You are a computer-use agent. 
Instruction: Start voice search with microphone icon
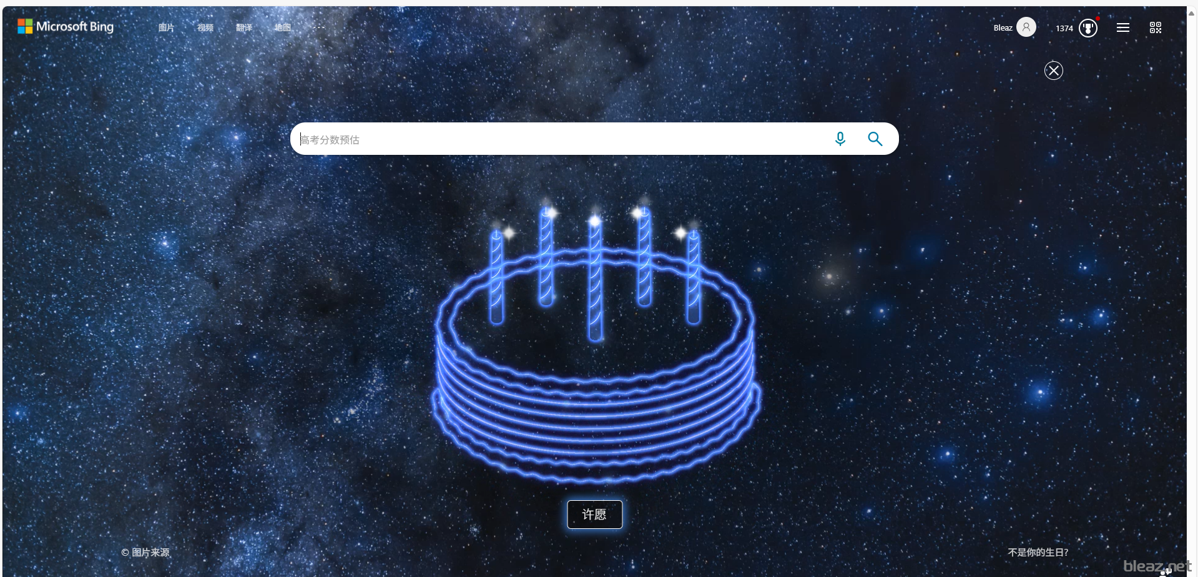[x=840, y=139]
